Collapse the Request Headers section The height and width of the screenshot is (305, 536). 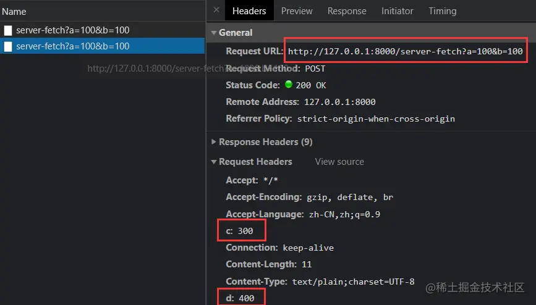point(214,162)
